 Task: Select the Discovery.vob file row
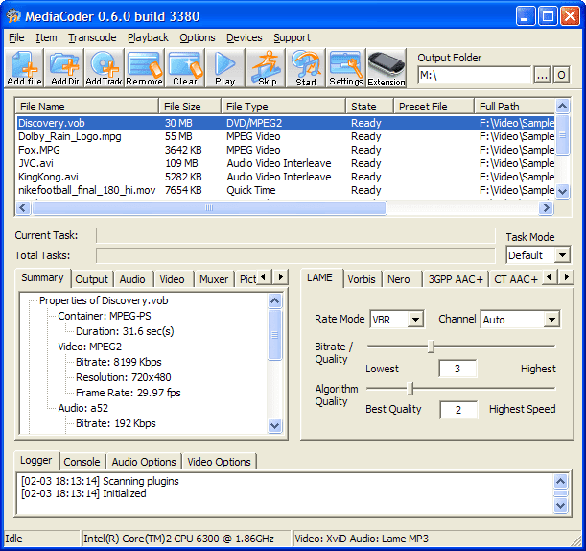point(285,123)
